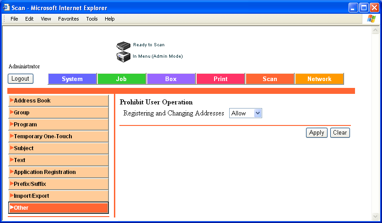Image resolution: width=382 pixels, height=223 pixels.
Task: Select Program in the sidebar
Action: pyautogui.click(x=59, y=125)
